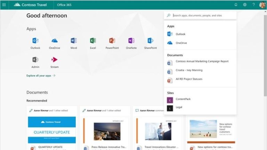267x150 pixels.
Task: Launch Outlook from the Apps grid
Action: [x=35, y=41]
